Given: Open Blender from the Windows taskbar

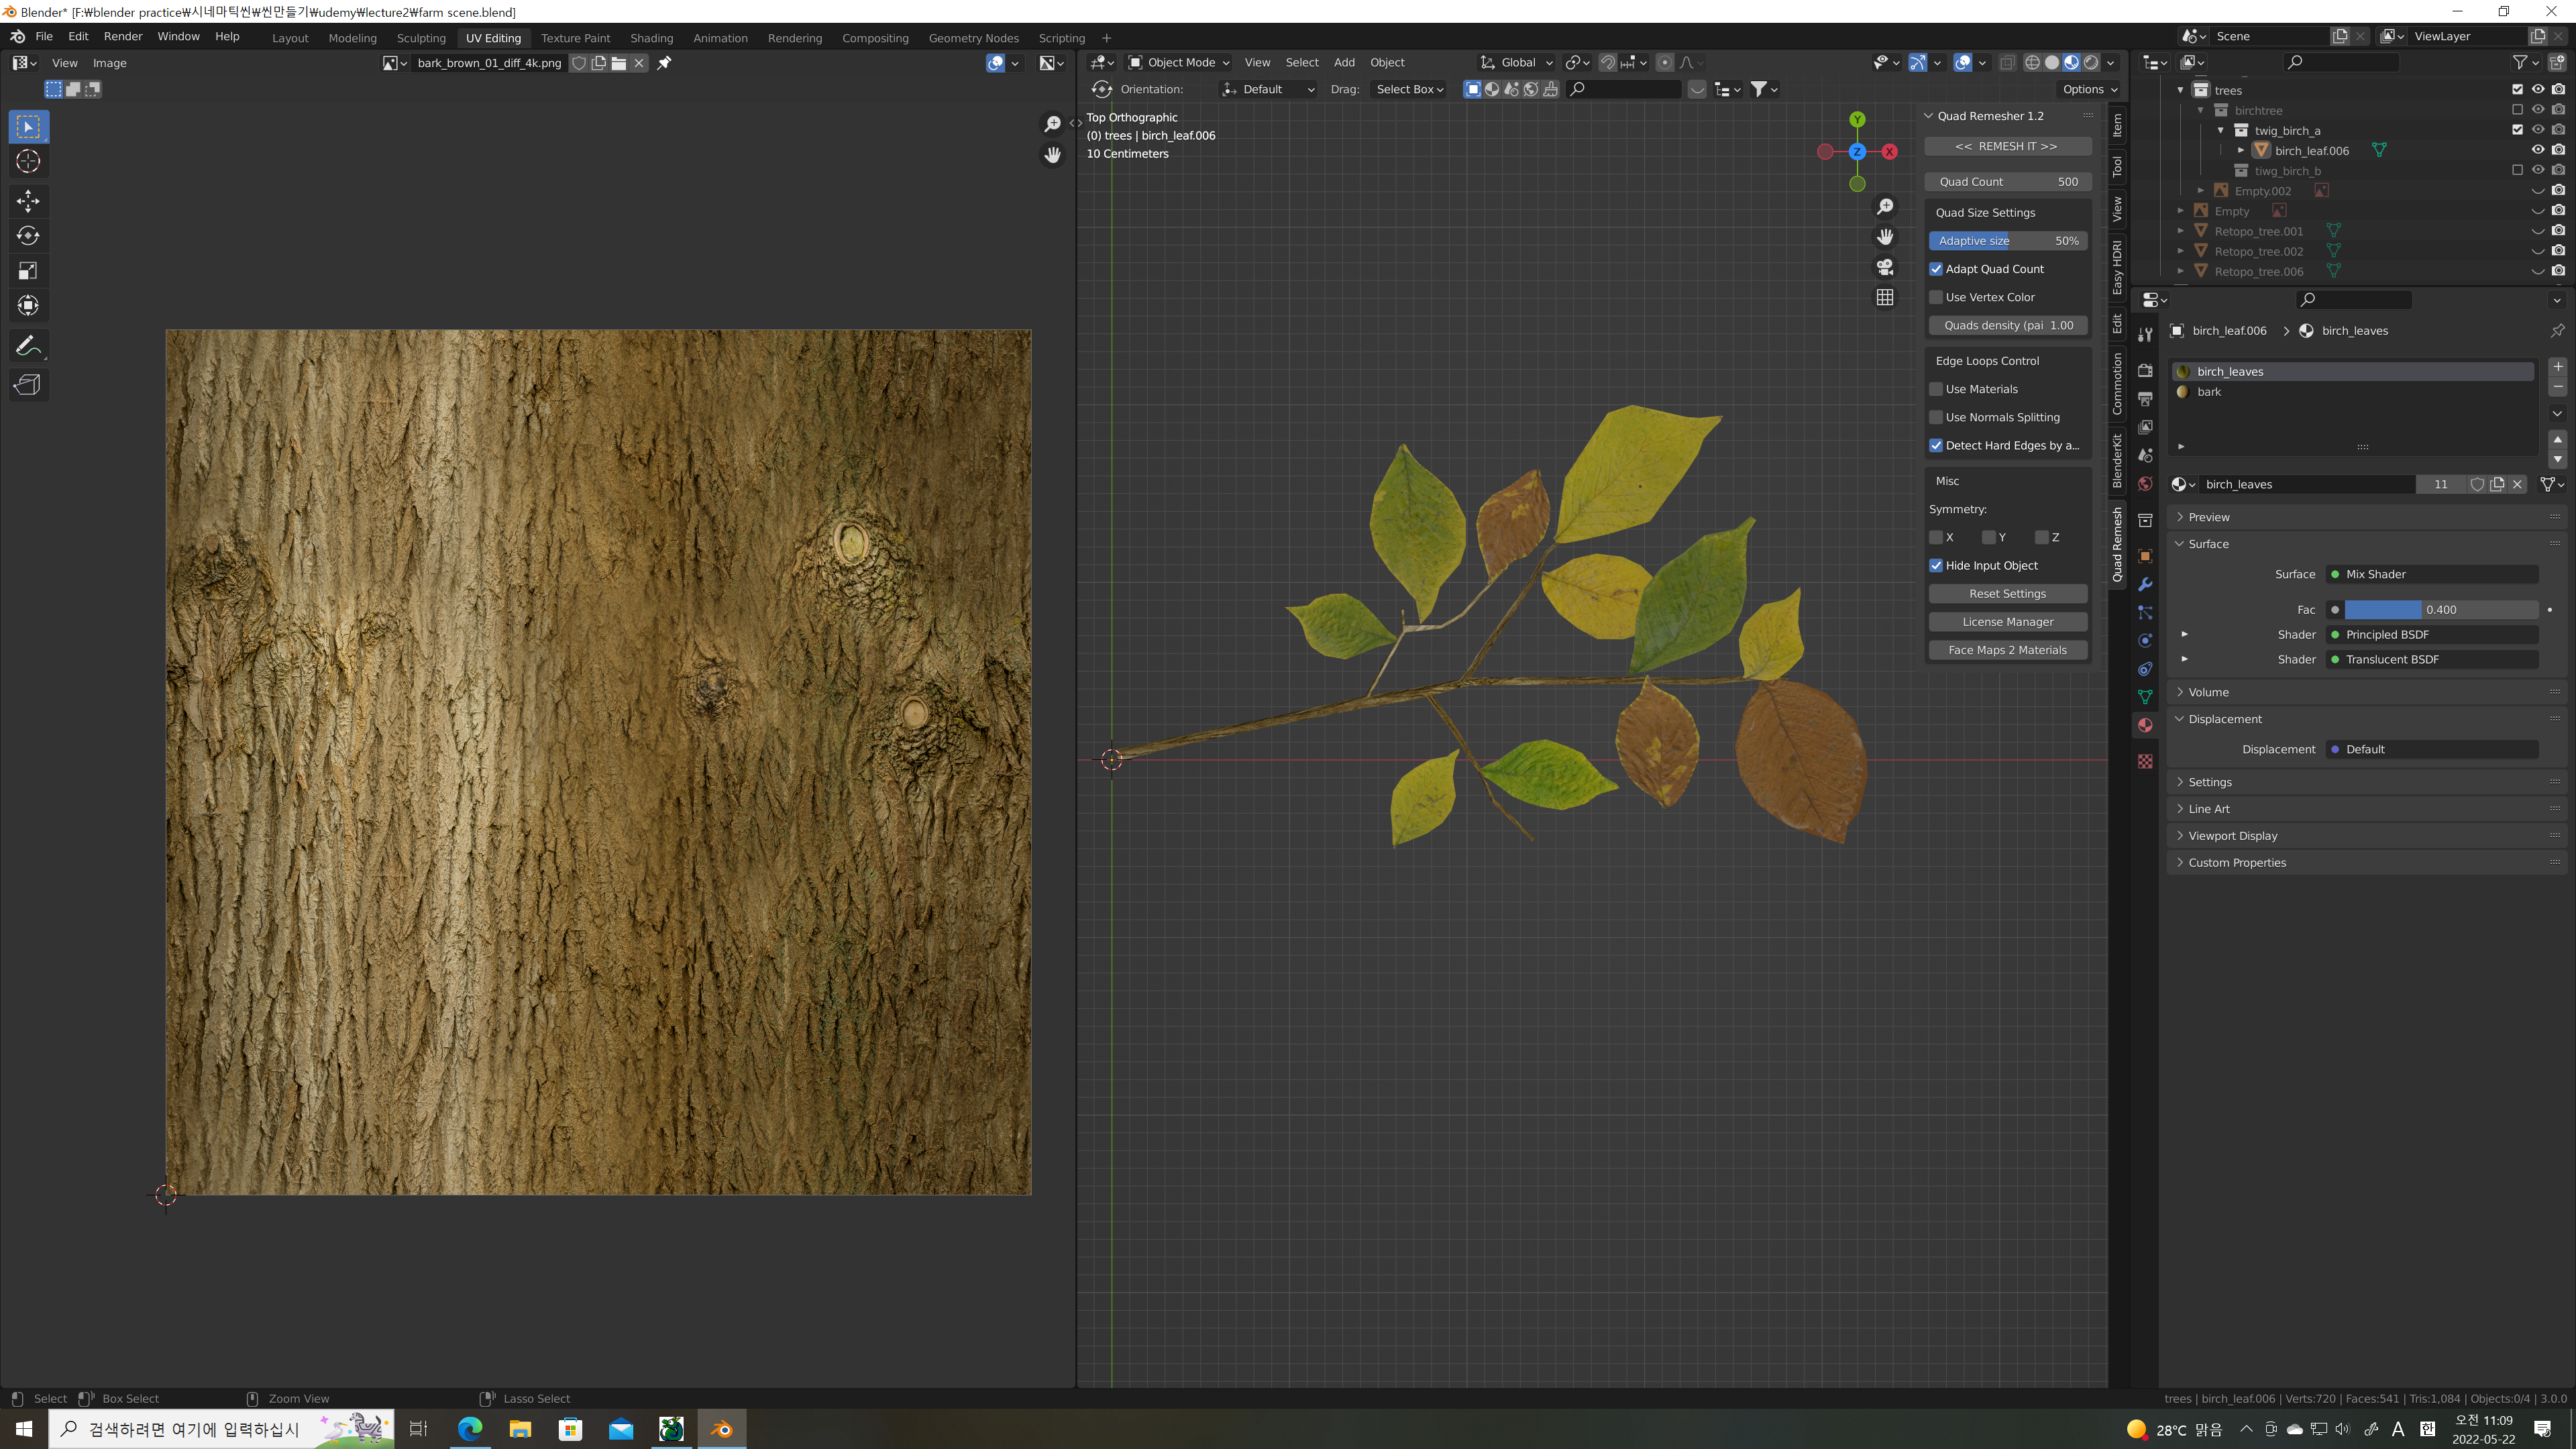Looking at the screenshot, I should click(x=721, y=1428).
